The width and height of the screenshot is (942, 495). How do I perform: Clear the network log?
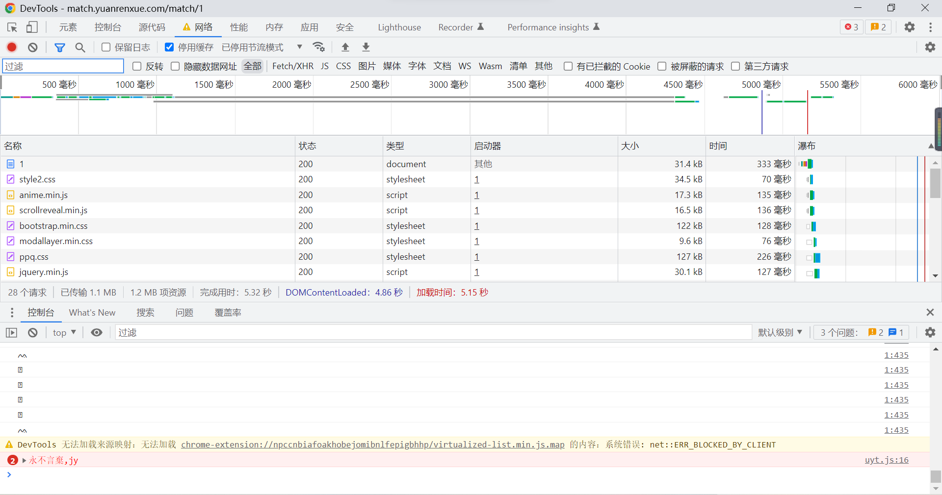(x=33, y=47)
